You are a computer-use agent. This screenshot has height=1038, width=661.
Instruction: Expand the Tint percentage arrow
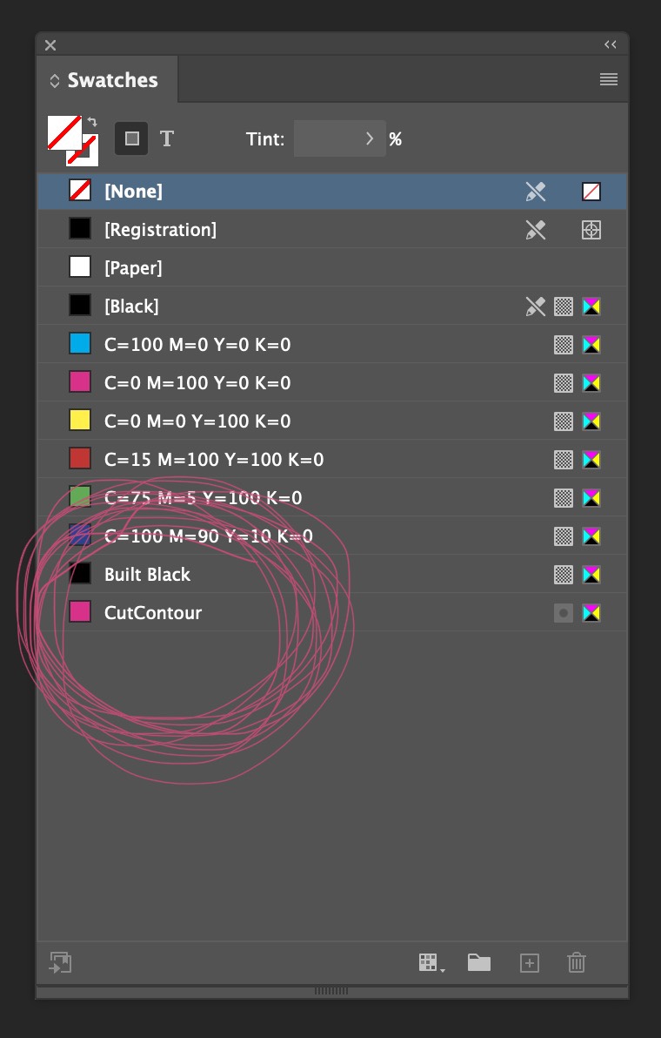(370, 138)
